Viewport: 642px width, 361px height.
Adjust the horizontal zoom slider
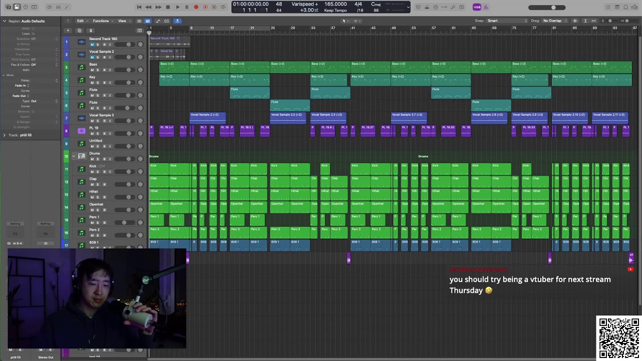627,21
